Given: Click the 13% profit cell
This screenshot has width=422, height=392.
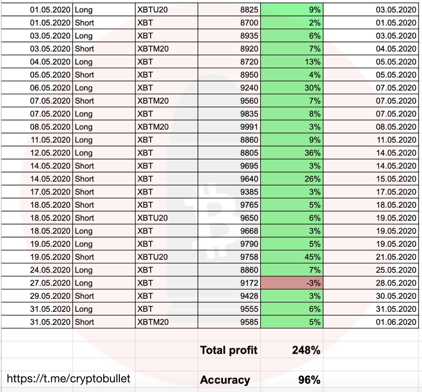Looking at the screenshot, I should tap(292, 62).
